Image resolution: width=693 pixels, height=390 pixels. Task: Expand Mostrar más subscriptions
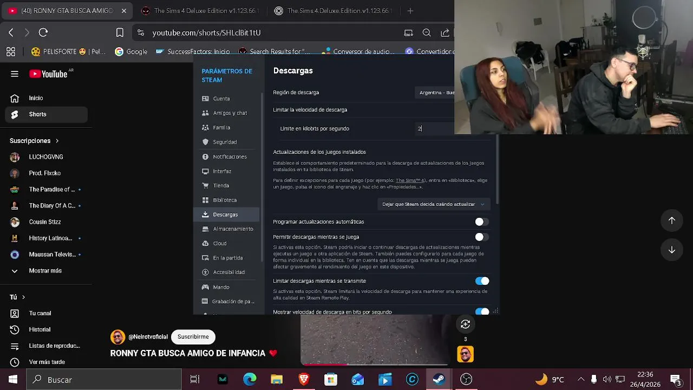tap(47, 271)
